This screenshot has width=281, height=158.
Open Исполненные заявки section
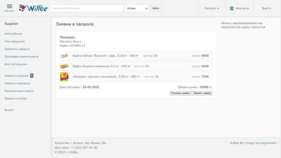pyautogui.click(x=19, y=91)
